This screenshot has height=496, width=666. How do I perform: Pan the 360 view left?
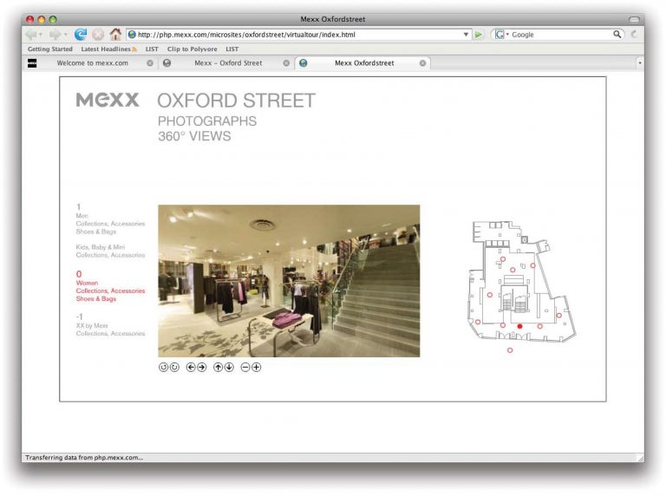(x=191, y=367)
